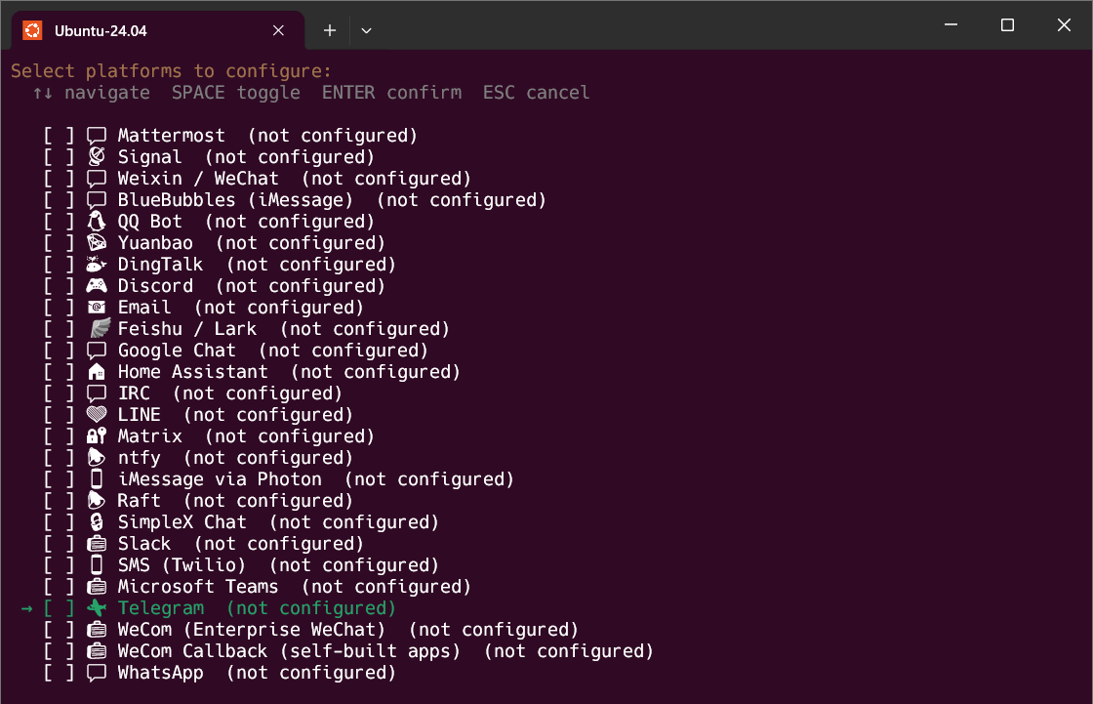1093x704 pixels.
Task: Toggle the checkbox for Telegram
Action: (x=59, y=607)
